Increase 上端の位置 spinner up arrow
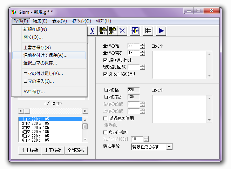The width and height of the screenshot is (231, 169). [x=142, y=110]
